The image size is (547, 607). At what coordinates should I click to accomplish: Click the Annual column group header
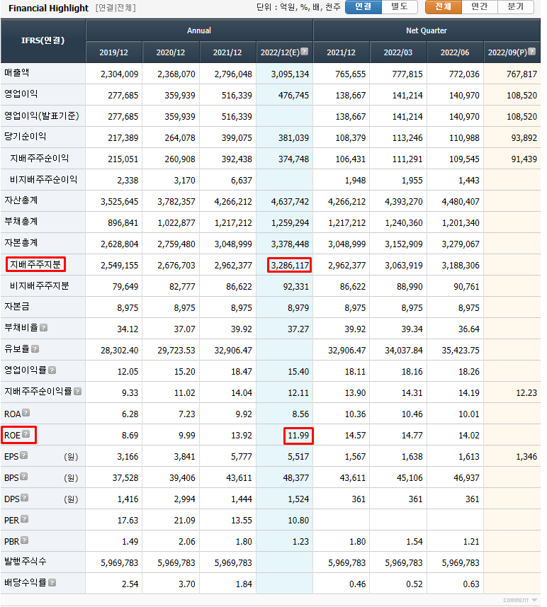pyautogui.click(x=199, y=30)
